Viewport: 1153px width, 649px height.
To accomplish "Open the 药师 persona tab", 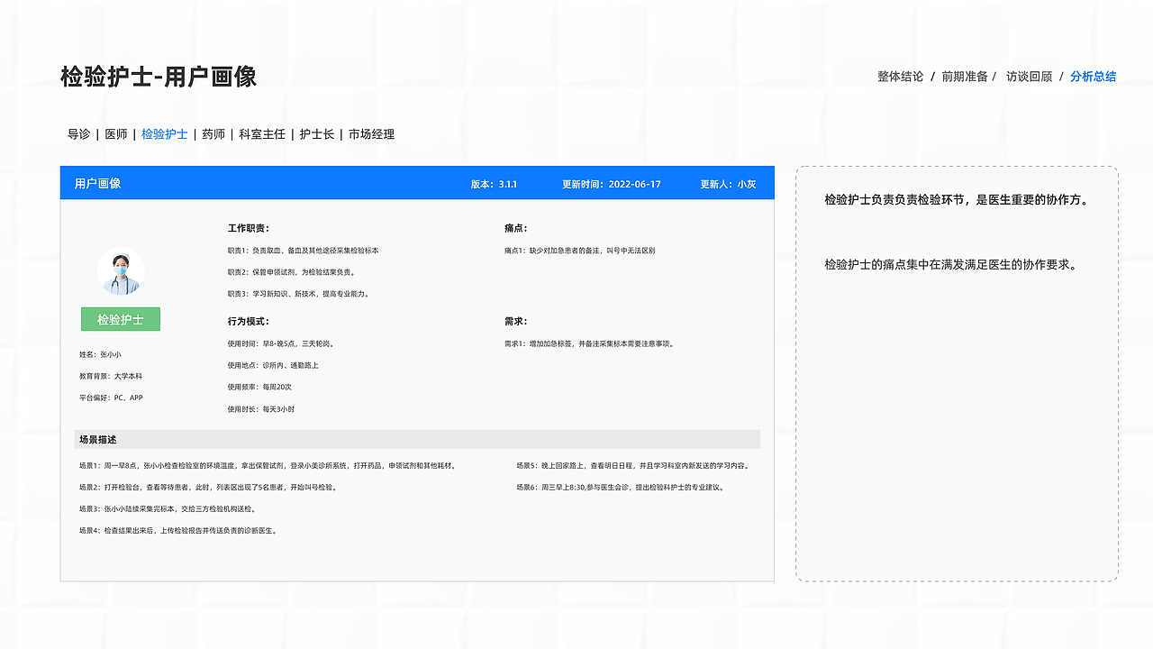I will (x=213, y=133).
